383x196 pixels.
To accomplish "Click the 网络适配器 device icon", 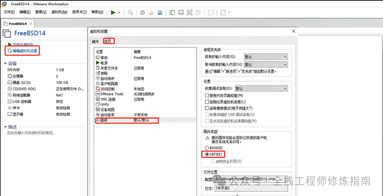I will tap(10, 95).
